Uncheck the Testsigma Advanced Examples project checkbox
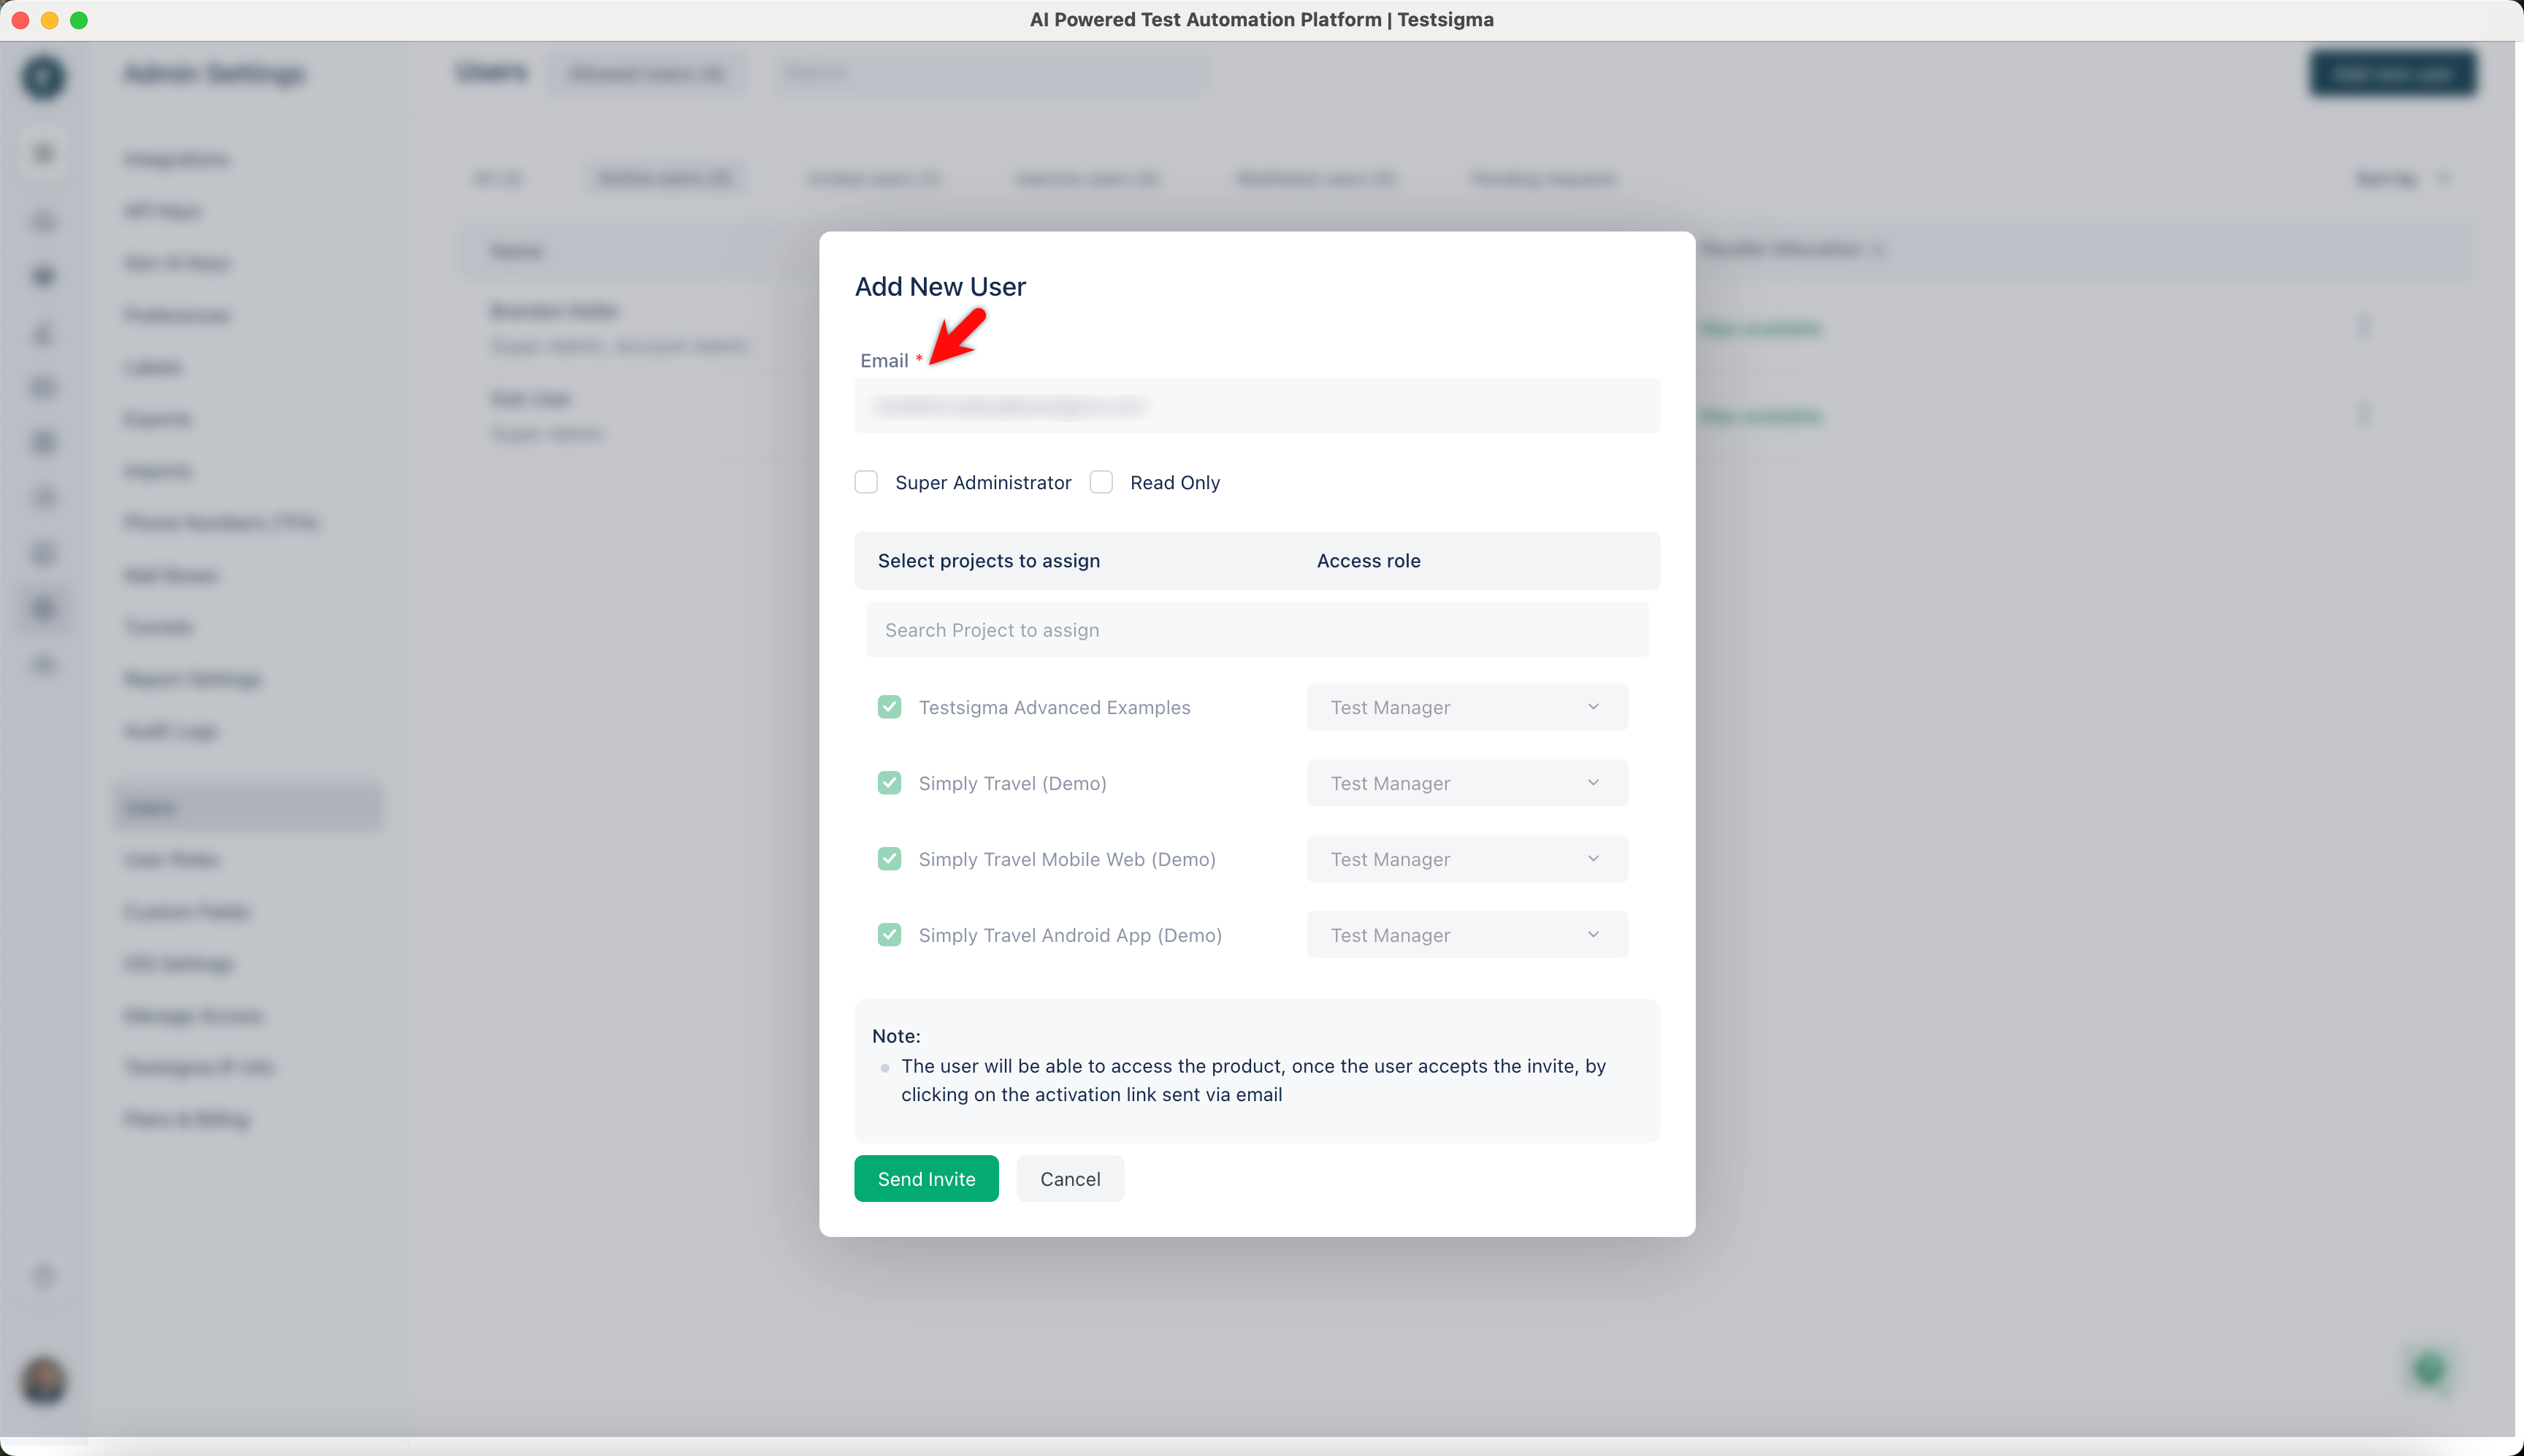This screenshot has width=2524, height=1456. pyautogui.click(x=889, y=707)
